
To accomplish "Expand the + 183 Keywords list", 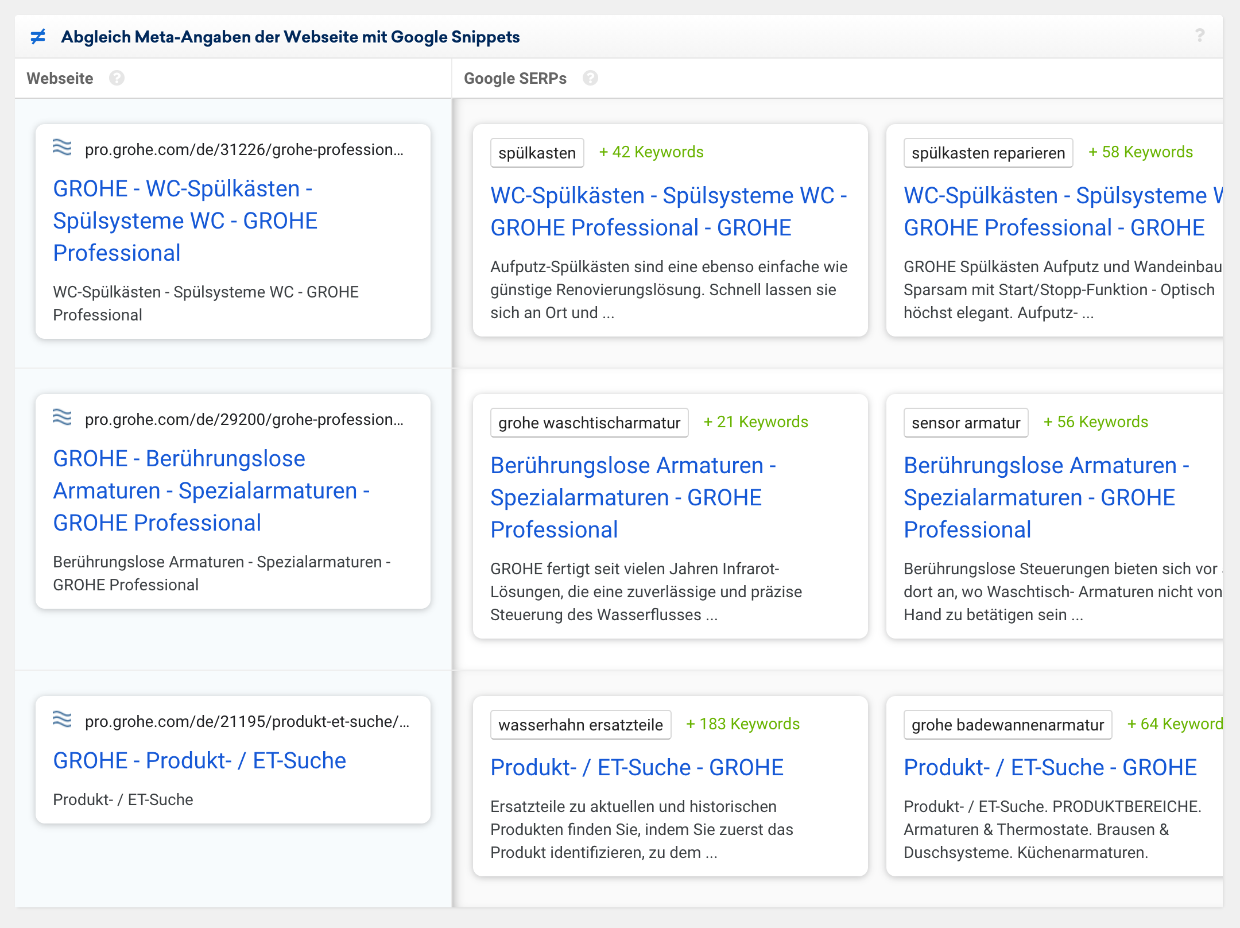I will click(x=743, y=724).
